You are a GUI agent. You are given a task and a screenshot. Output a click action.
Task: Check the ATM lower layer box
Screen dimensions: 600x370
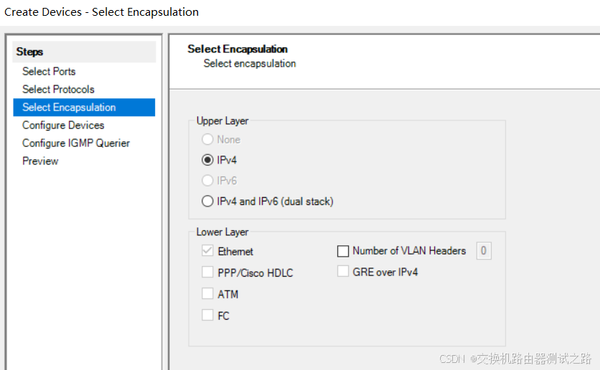pos(207,293)
